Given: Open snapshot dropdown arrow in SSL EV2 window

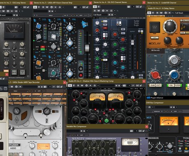Looking at the screenshot, I should pos(134,7).
